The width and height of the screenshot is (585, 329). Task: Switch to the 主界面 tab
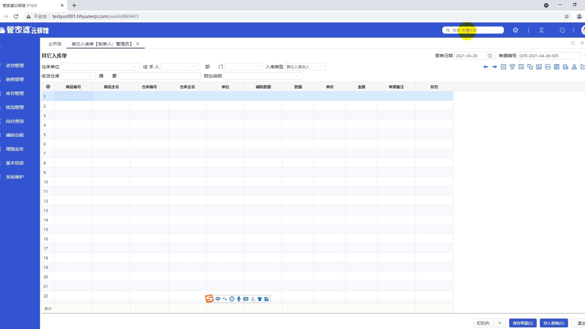click(x=55, y=44)
